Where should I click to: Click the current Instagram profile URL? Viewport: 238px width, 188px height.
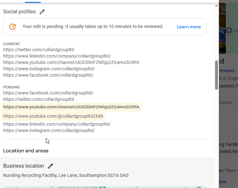[49, 69]
